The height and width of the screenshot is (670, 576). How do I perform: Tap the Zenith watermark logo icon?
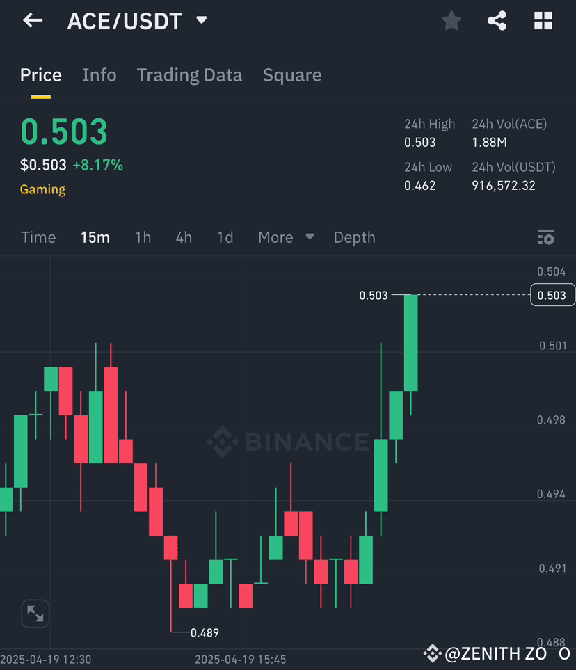click(x=433, y=653)
